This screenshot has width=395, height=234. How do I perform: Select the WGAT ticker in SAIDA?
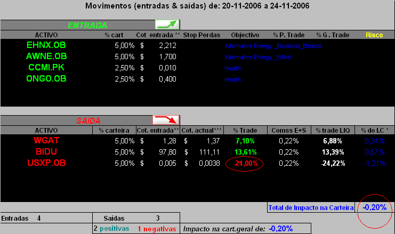(46, 140)
